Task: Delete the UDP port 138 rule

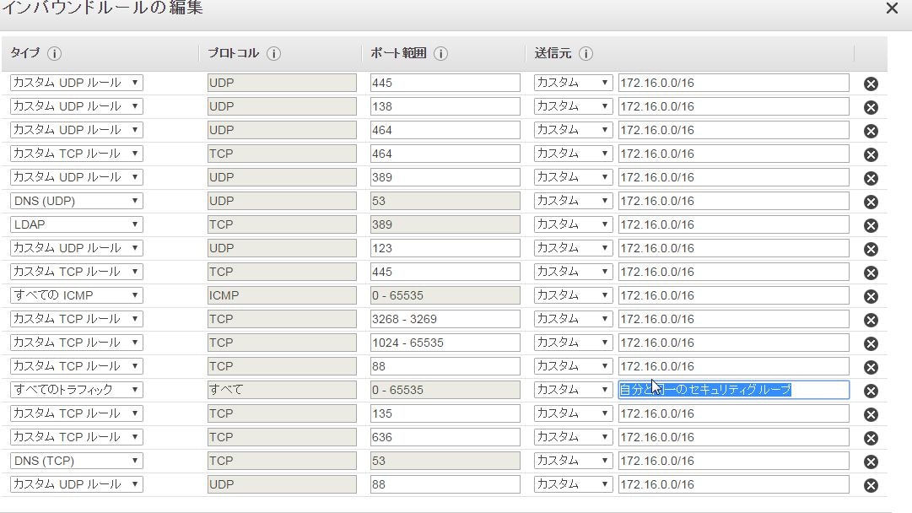Action: coord(871,108)
